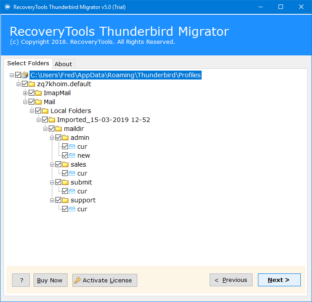Collapse the zq7khoim.default node
Image resolution: width=312 pixels, height=302 pixels.
[18, 84]
